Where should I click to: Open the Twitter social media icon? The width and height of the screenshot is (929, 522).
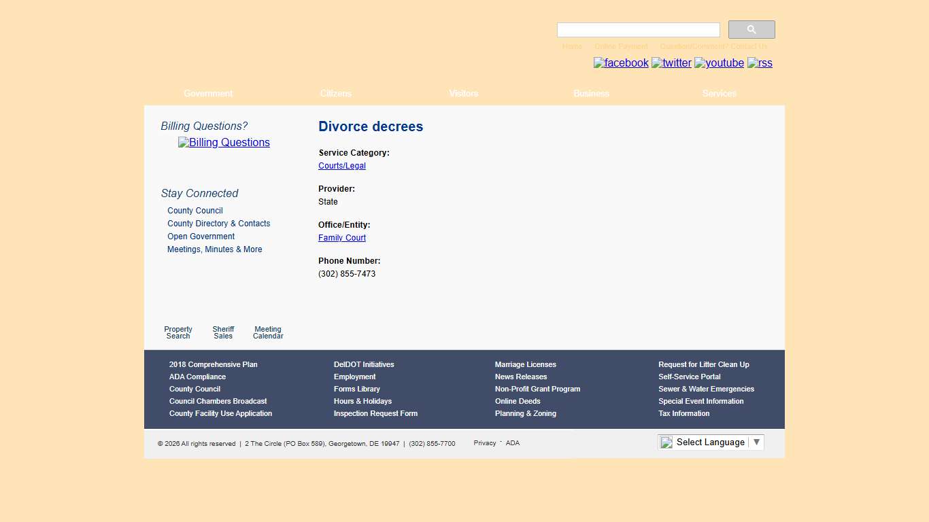[x=671, y=63]
